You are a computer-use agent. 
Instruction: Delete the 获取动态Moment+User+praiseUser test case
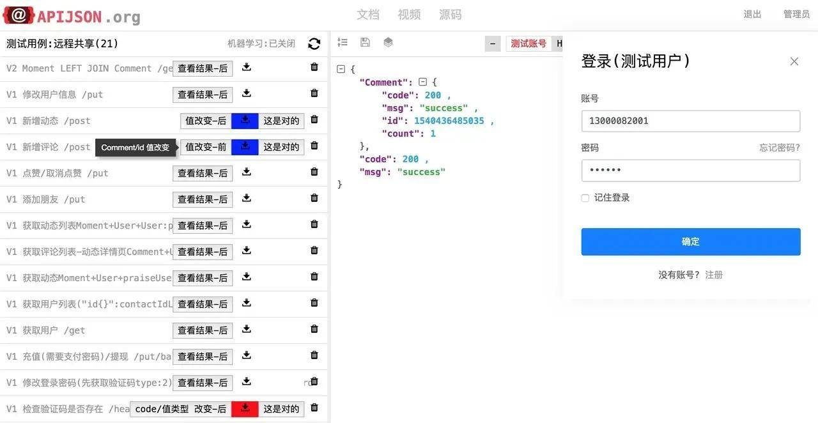tap(314, 277)
